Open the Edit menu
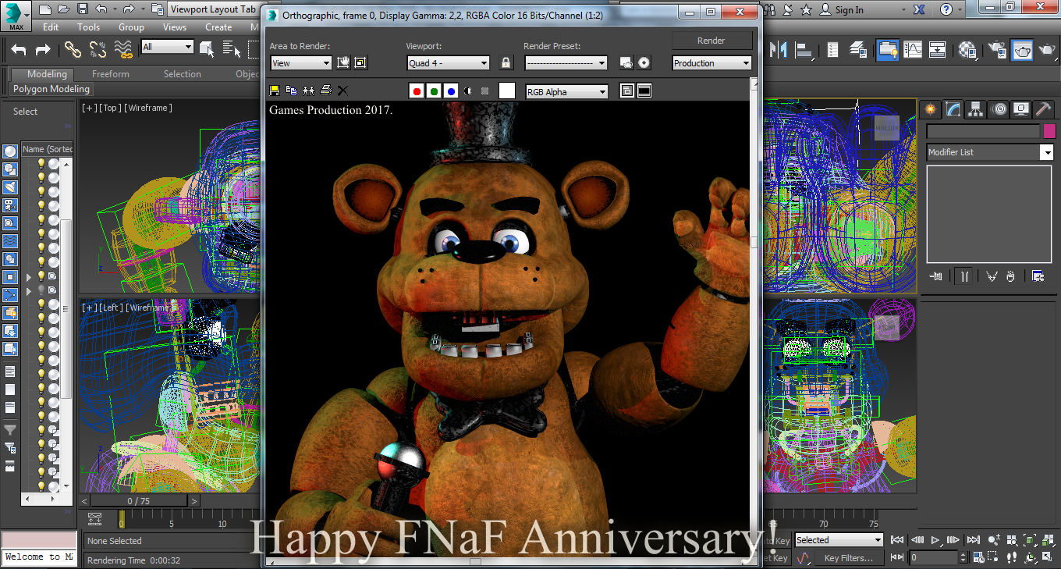The width and height of the screenshot is (1061, 569). click(x=51, y=27)
